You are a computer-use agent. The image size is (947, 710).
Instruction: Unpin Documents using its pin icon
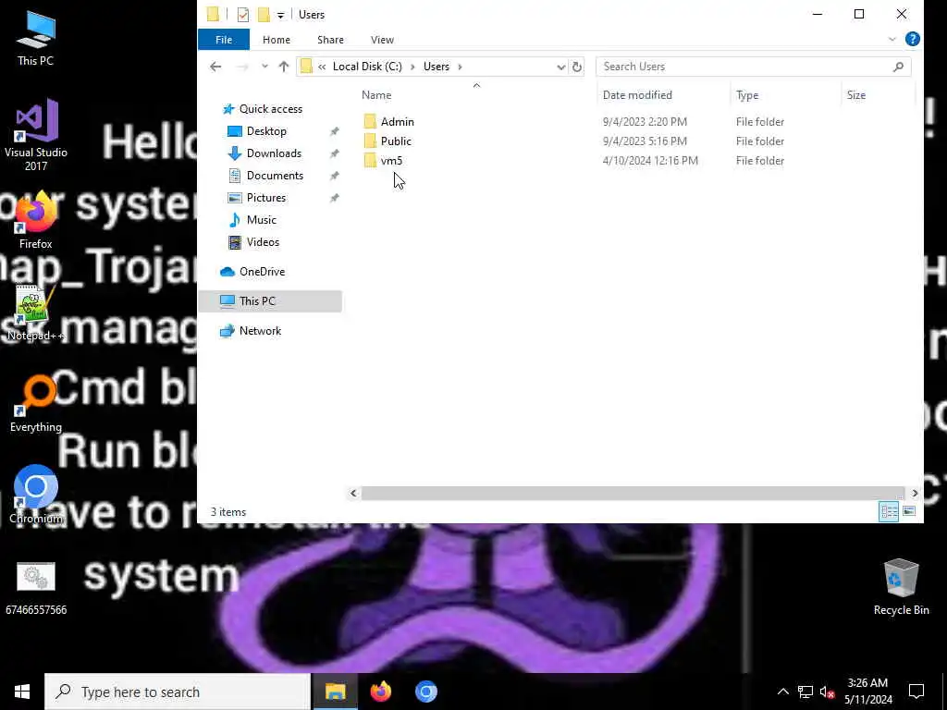coord(334,177)
